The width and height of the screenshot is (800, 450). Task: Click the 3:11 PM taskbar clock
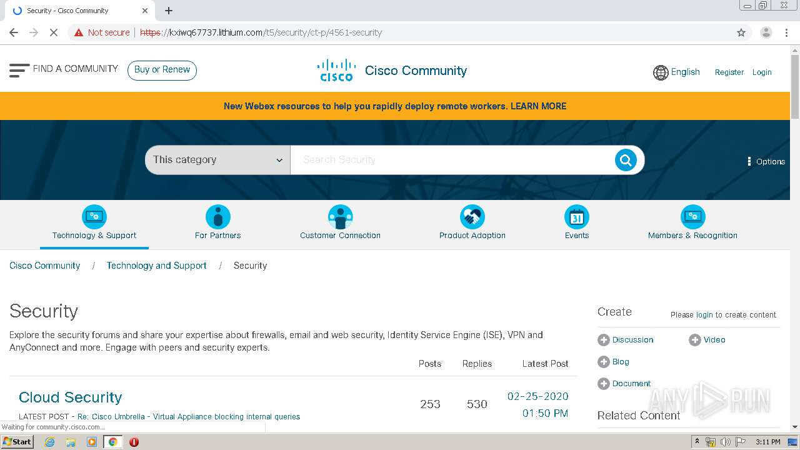[768, 442]
